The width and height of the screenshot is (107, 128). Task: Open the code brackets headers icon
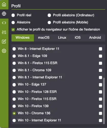pyautogui.click(x=4, y=23)
